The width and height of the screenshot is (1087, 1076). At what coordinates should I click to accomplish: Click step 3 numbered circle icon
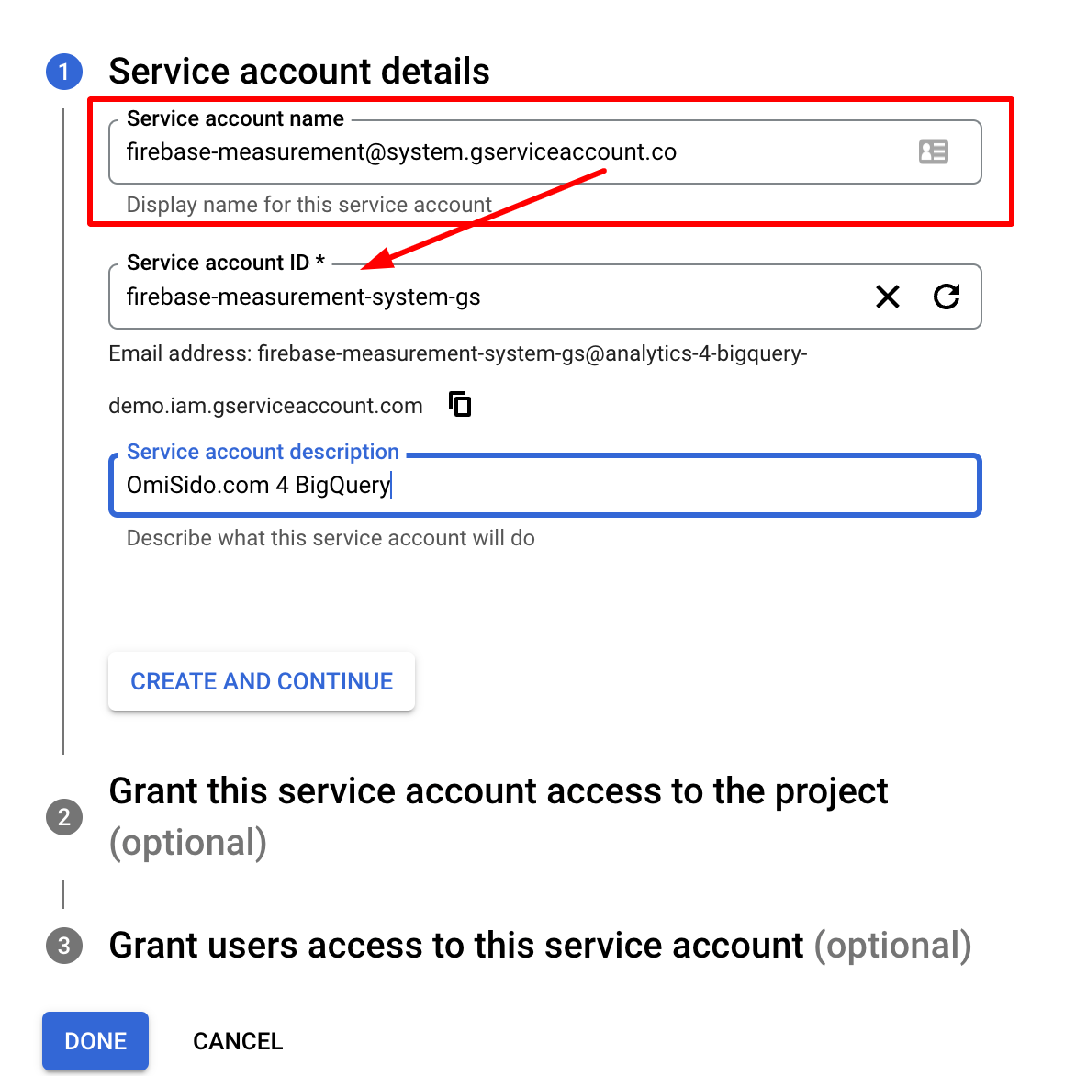63,945
